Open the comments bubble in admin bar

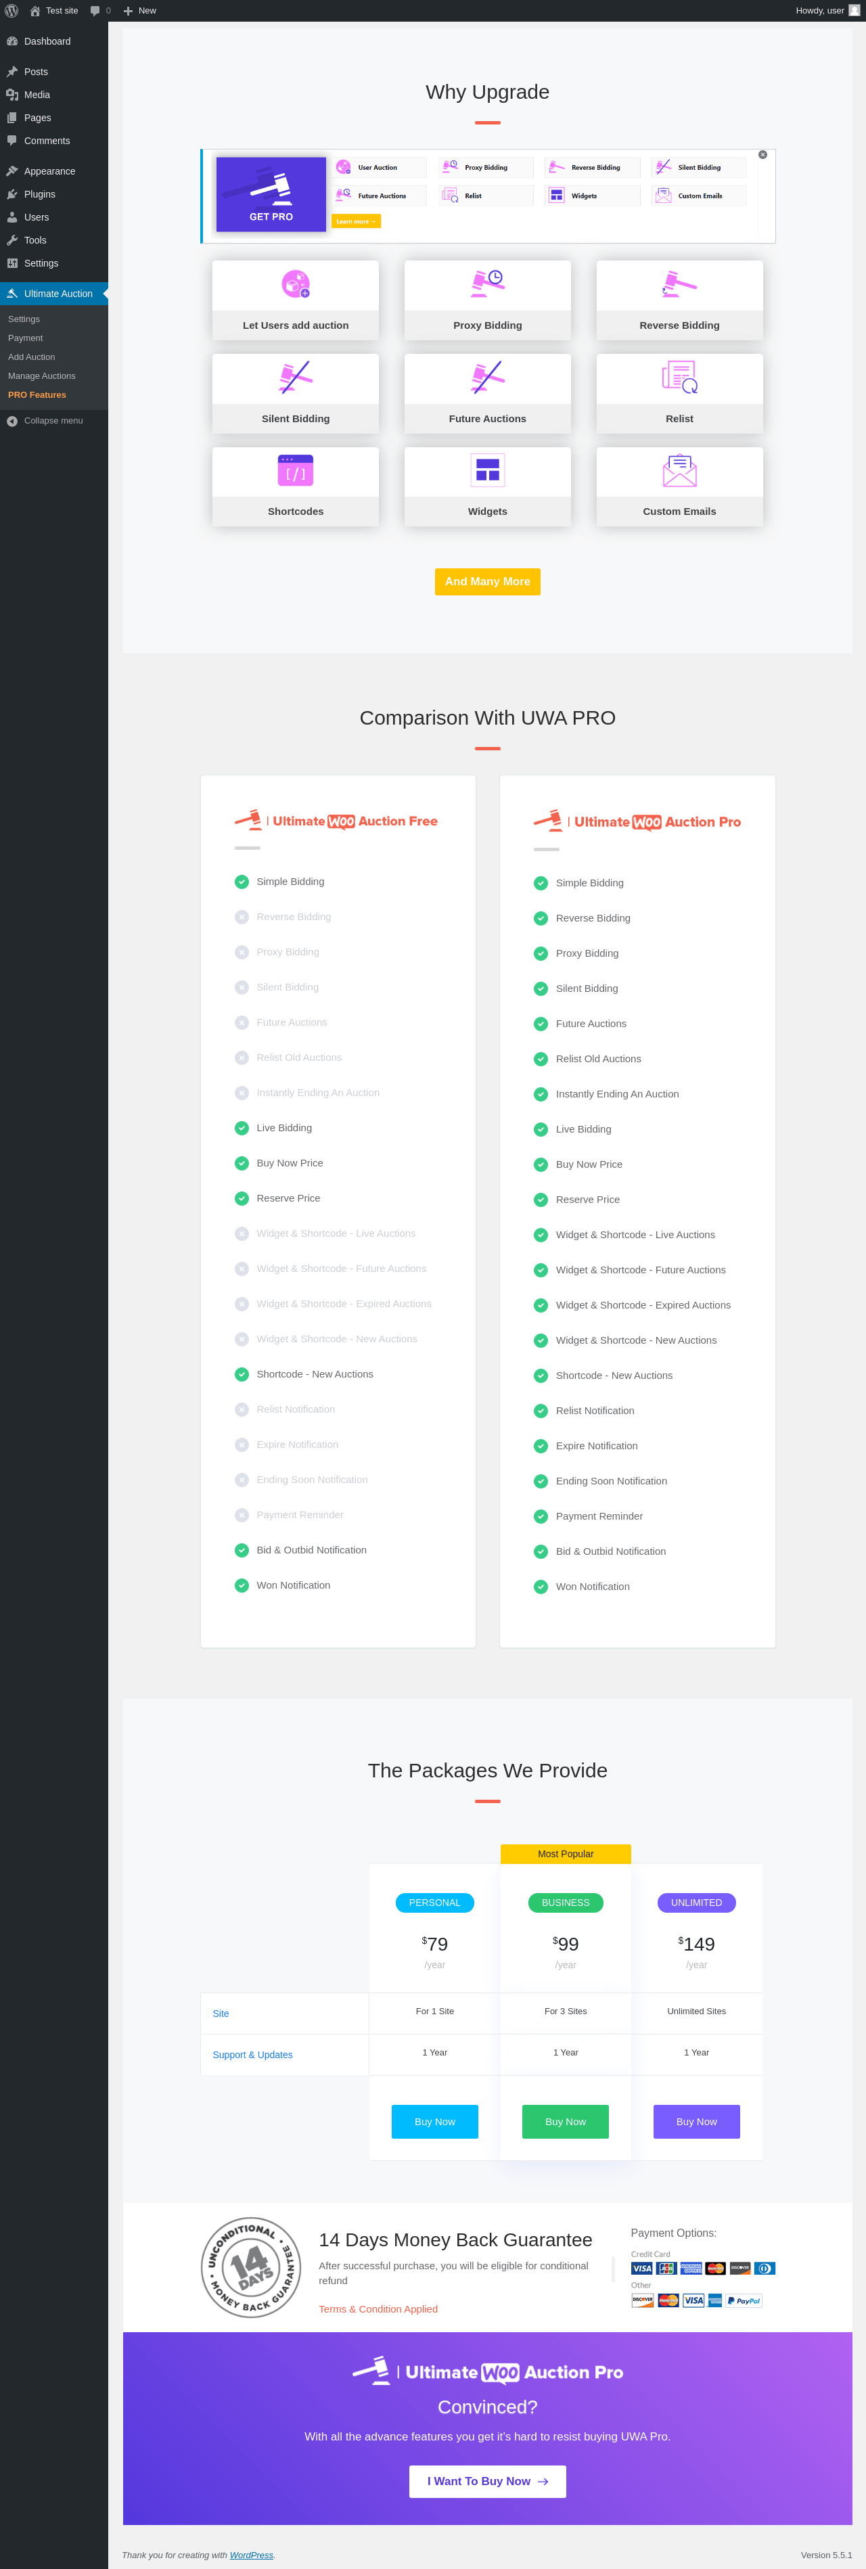(x=95, y=11)
